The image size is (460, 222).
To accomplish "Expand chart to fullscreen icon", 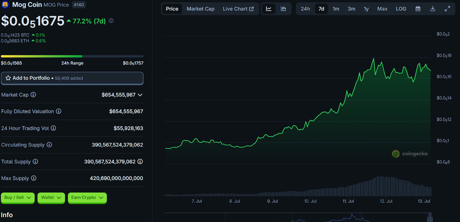I will click(x=447, y=9).
